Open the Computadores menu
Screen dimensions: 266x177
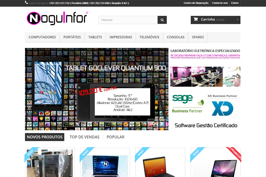click(x=42, y=37)
